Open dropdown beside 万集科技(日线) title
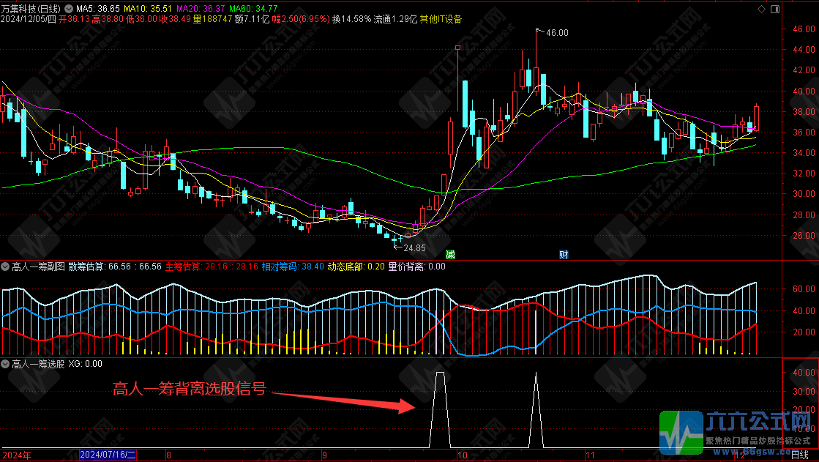The height and width of the screenshot is (462, 819). (70, 8)
